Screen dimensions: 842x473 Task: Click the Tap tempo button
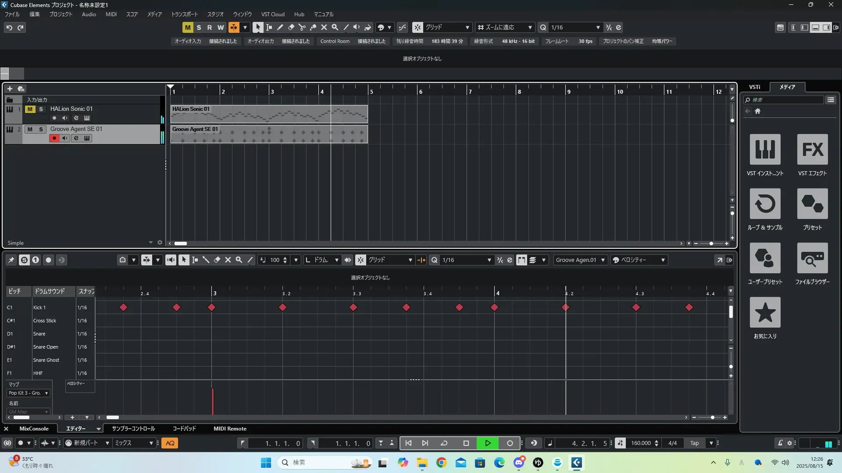tap(694, 443)
